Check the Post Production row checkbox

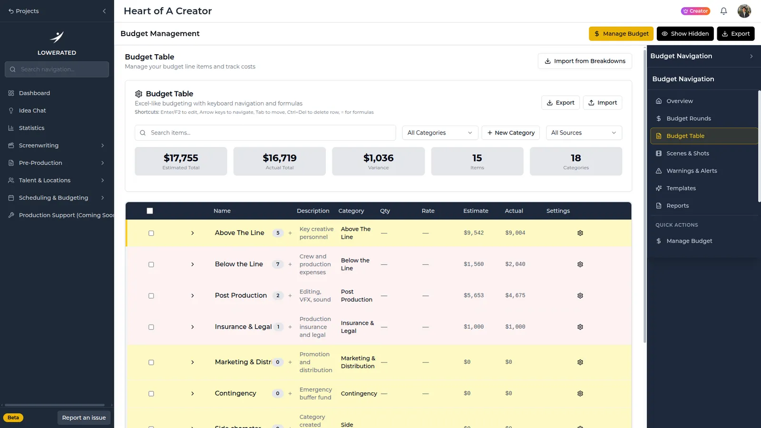tap(151, 296)
